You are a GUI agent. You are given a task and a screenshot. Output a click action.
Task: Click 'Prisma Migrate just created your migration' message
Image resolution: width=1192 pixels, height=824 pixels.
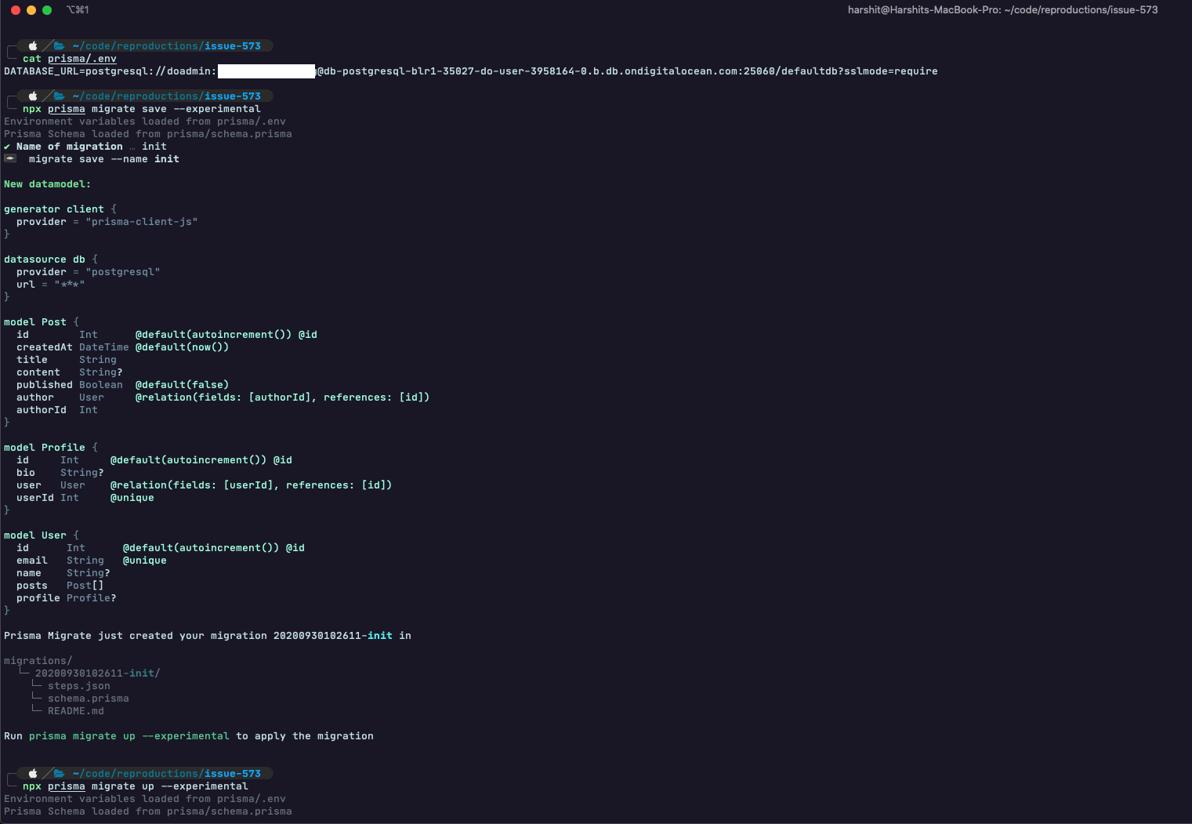click(207, 636)
